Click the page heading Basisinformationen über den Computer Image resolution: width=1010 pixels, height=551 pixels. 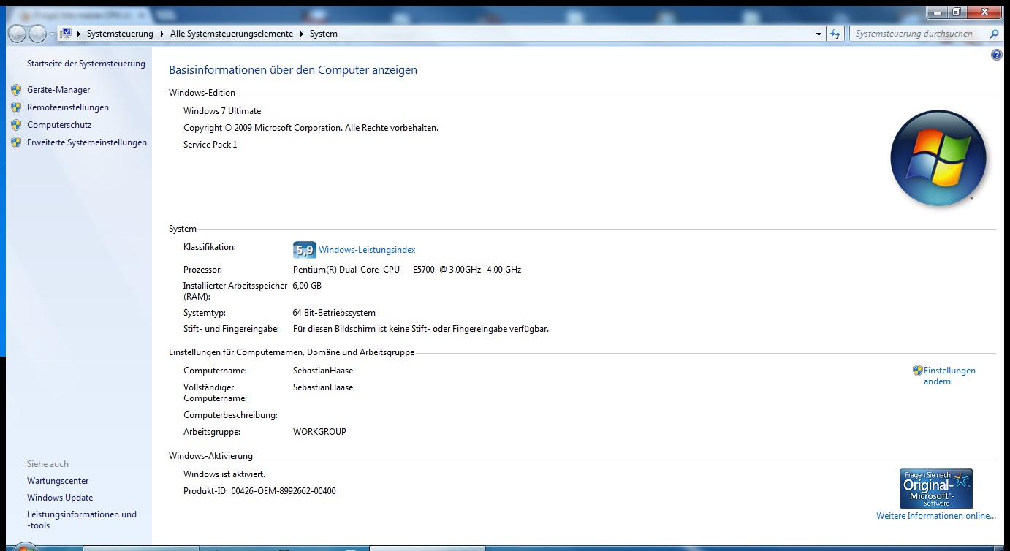click(293, 70)
